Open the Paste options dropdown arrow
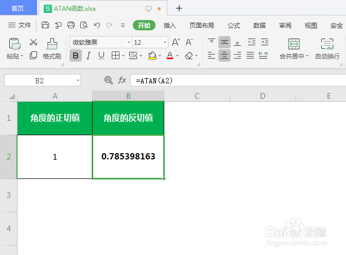Viewport: 346px width, 255px height. (22, 56)
